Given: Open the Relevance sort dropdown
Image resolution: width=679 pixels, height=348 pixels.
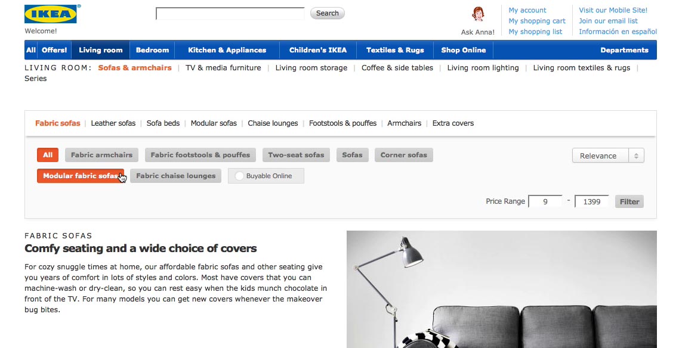Looking at the screenshot, I should click(x=607, y=155).
